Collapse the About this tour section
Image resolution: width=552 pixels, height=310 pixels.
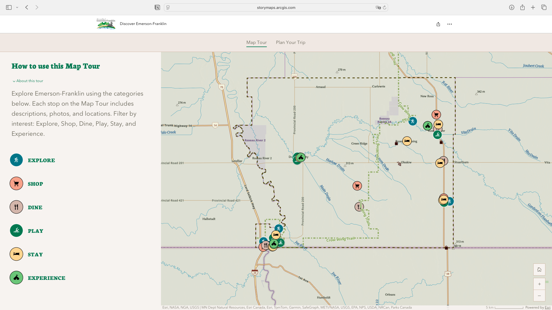(28, 81)
